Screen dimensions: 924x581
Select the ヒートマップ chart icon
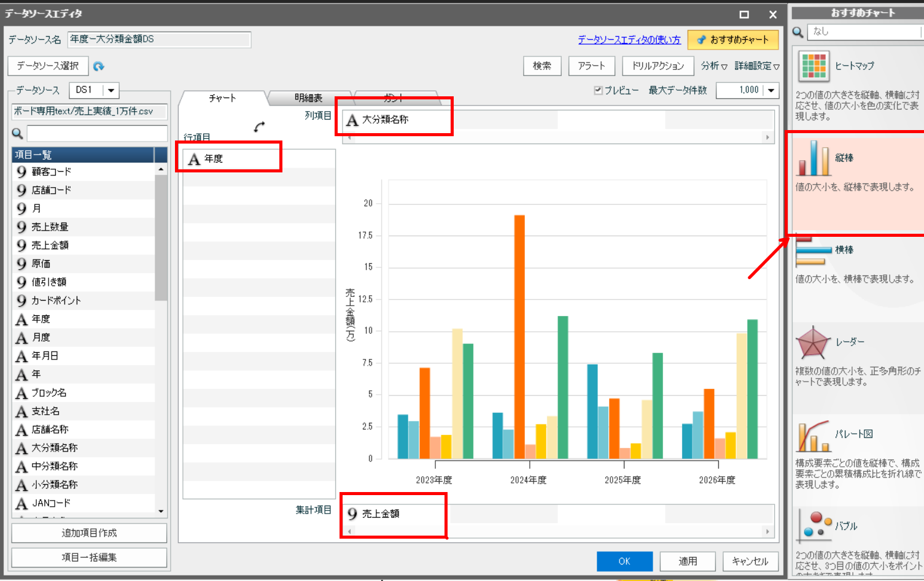coord(814,66)
